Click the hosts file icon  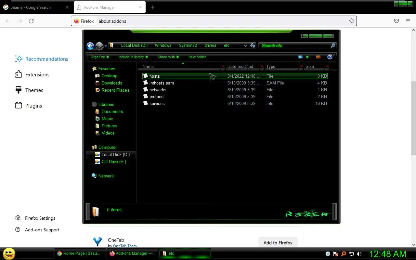146,76
